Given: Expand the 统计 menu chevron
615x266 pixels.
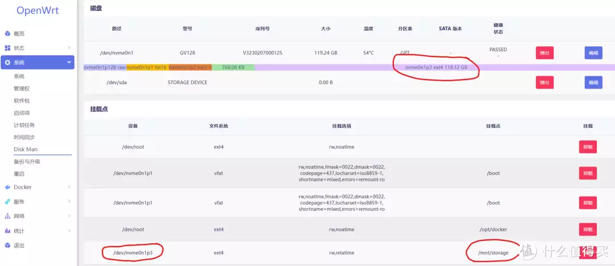Looking at the screenshot, I should 69,231.
